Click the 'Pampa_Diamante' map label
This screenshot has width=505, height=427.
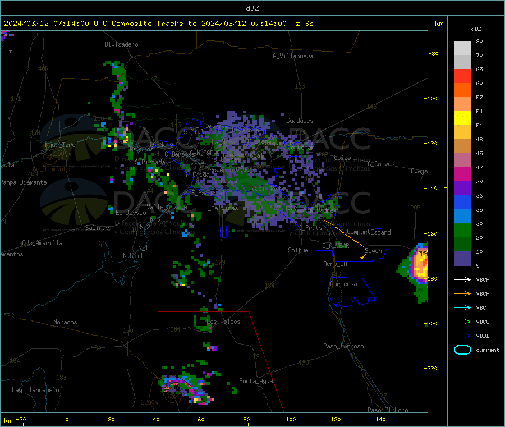click(24, 182)
